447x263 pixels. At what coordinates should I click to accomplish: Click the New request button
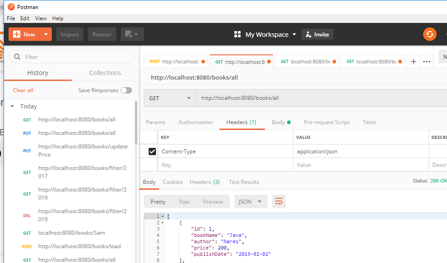pyautogui.click(x=24, y=35)
